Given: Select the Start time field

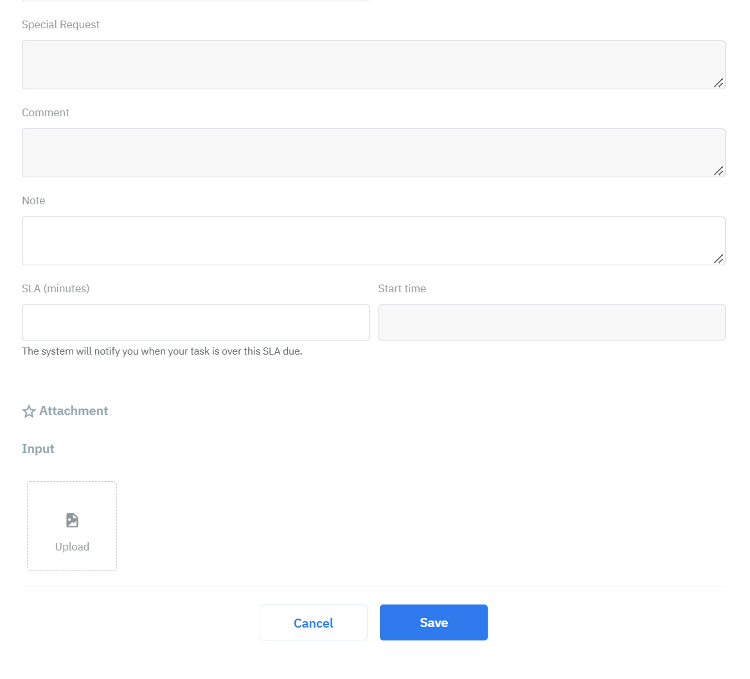Looking at the screenshot, I should click(x=551, y=322).
